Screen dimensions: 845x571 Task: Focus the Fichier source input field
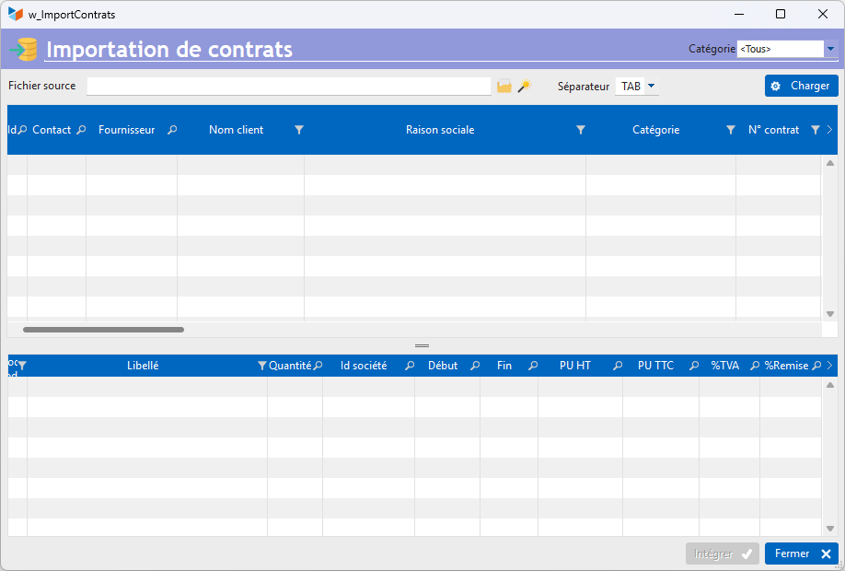[x=289, y=86]
